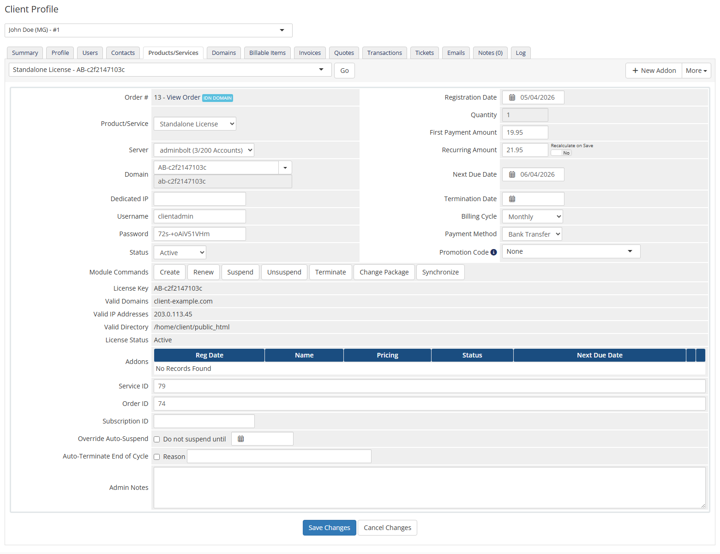
Task: Open the Notes (0) tab
Action: pos(490,53)
